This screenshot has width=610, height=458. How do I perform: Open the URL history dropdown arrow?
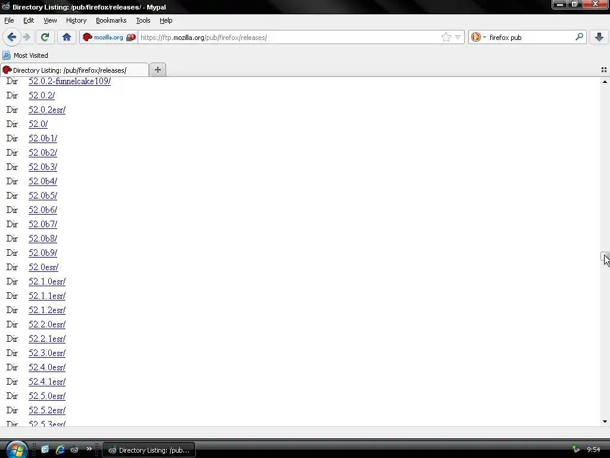pos(458,38)
